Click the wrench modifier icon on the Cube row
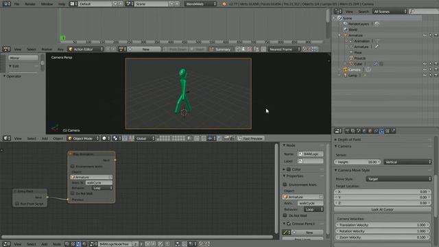Image resolution: width=439 pixels, height=247 pixels. click(x=376, y=64)
